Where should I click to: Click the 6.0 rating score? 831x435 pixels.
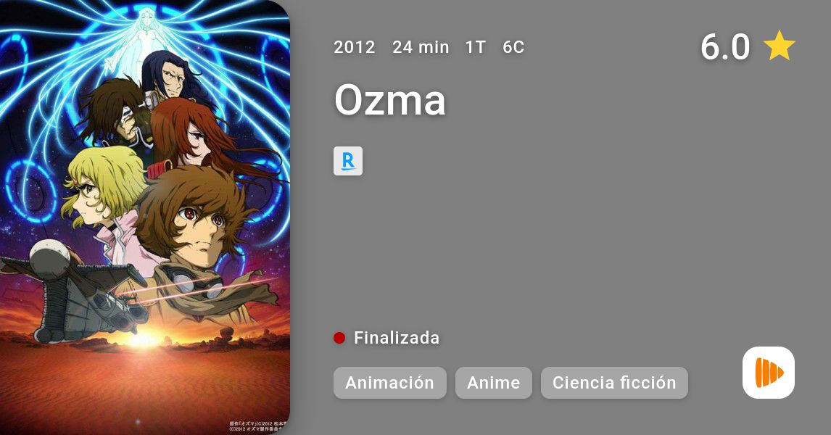(725, 46)
